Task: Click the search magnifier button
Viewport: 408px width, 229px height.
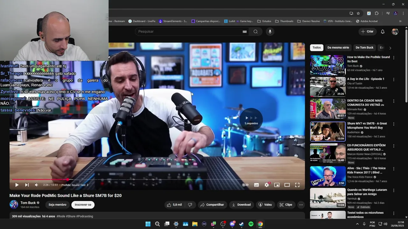Action: tap(256, 31)
